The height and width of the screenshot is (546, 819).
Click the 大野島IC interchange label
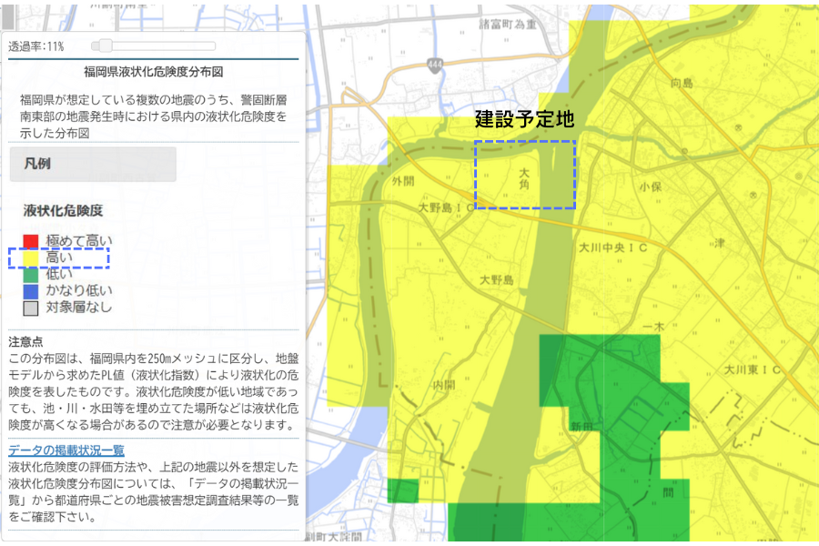pyautogui.click(x=448, y=208)
